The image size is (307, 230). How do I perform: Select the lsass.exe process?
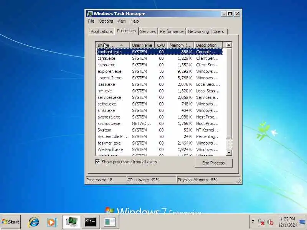click(160, 84)
